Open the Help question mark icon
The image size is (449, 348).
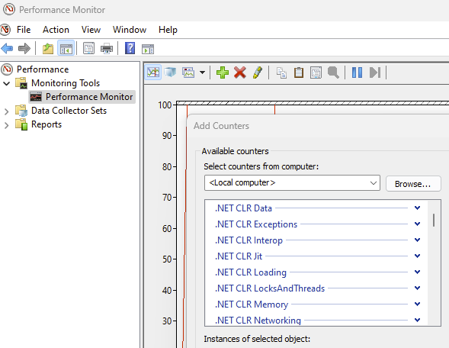click(x=130, y=48)
